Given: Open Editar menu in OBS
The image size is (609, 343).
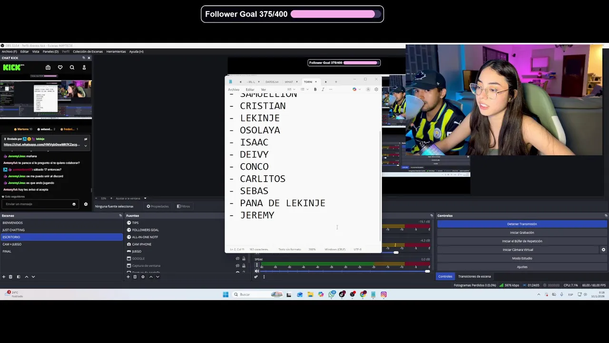Looking at the screenshot, I should point(24,51).
